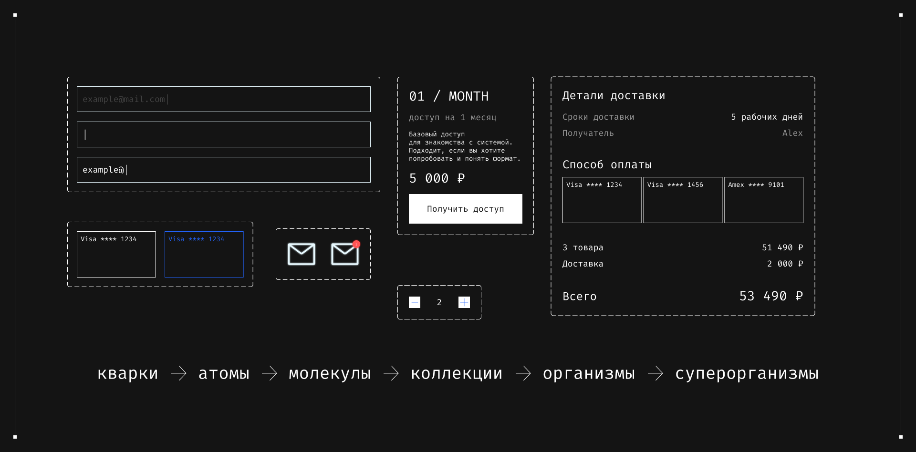Viewport: 916px width, 452px height.
Task: Click the empty middle input field
Action: pos(223,134)
